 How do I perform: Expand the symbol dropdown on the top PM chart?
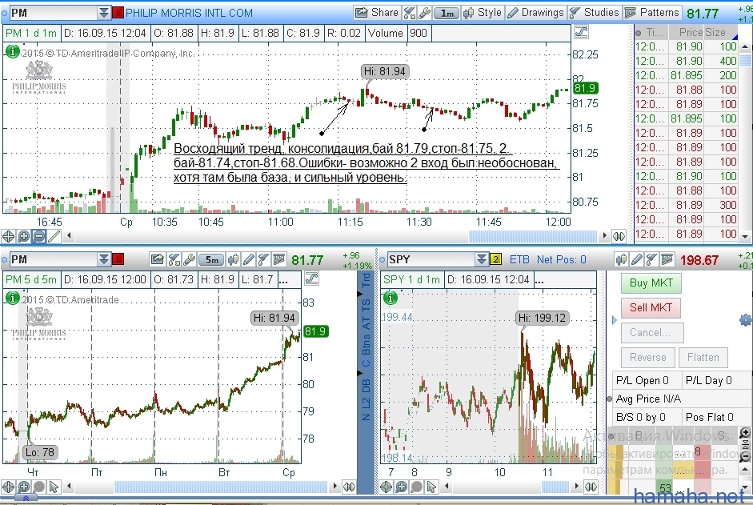tap(104, 13)
